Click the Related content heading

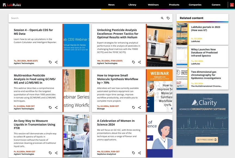point(191,18)
